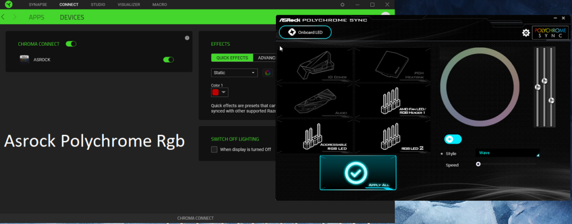Open the VISUALIZER menu tab
This screenshot has height=224, width=572.
tap(129, 4)
